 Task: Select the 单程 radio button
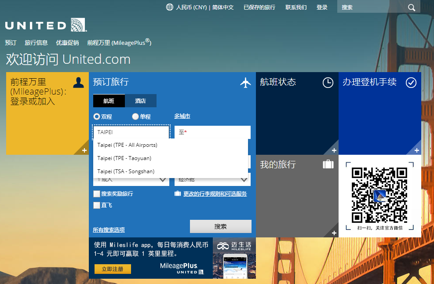(x=135, y=116)
